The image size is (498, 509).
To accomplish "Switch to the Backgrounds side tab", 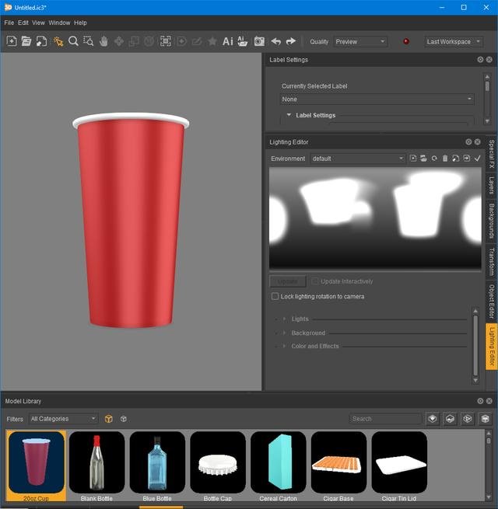I will pos(491,221).
